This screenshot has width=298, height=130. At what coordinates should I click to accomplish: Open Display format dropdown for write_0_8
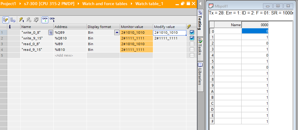(x=117, y=32)
